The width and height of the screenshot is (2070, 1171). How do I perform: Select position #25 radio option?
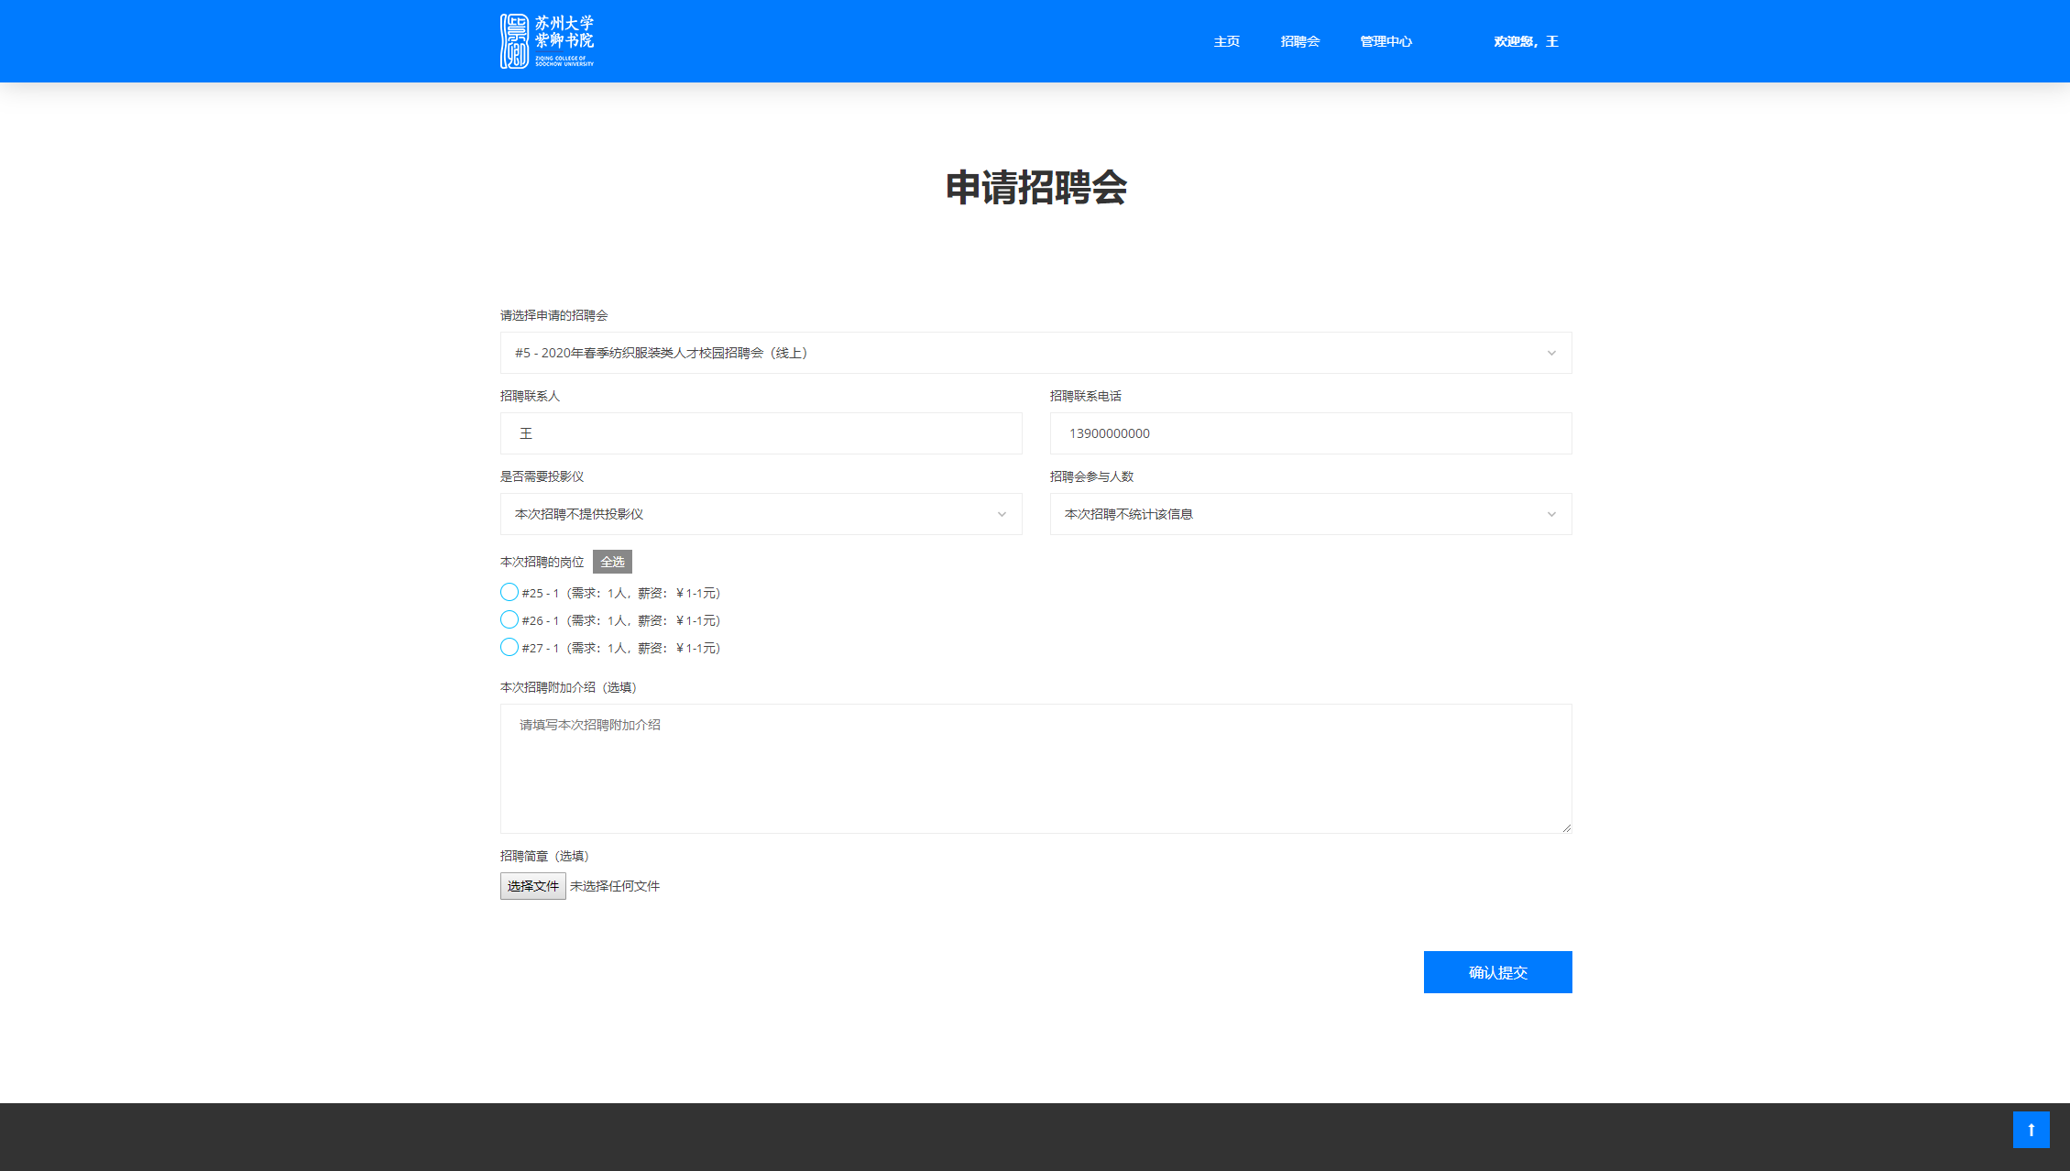509,593
